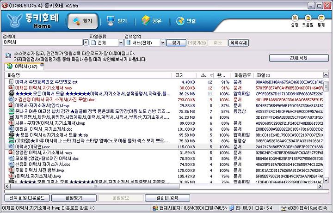Sort by the 파일종류 column header
Image resolution: width=333 pixels, height=213 pixels.
point(242,75)
